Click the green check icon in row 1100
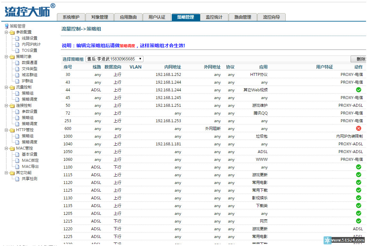 pyautogui.click(x=359, y=167)
